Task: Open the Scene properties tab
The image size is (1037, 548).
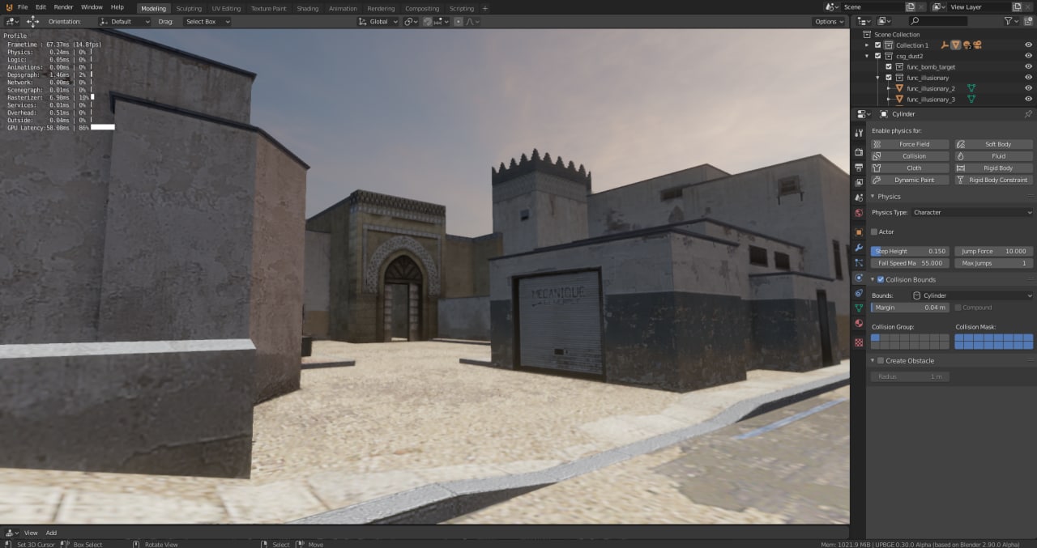Action: pyautogui.click(x=859, y=198)
